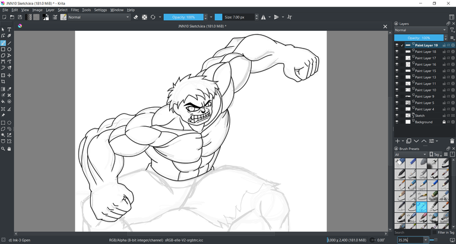Open brush editor settings icon
Viewport: 456px width, 244px height.
55,17
